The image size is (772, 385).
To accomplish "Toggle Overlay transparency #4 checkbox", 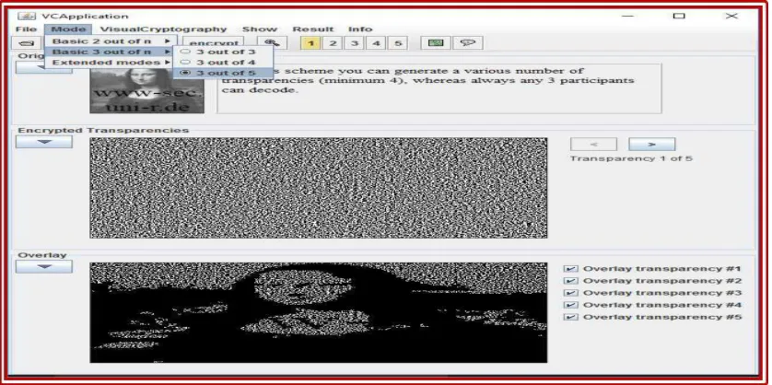I will 570,305.
